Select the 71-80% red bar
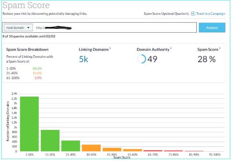Image resolution: width=232 pixels, height=161 pixels. 173,151
